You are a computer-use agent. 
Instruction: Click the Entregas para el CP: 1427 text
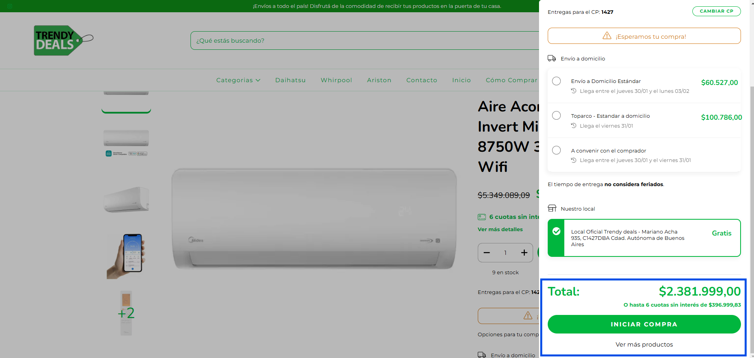point(580,12)
